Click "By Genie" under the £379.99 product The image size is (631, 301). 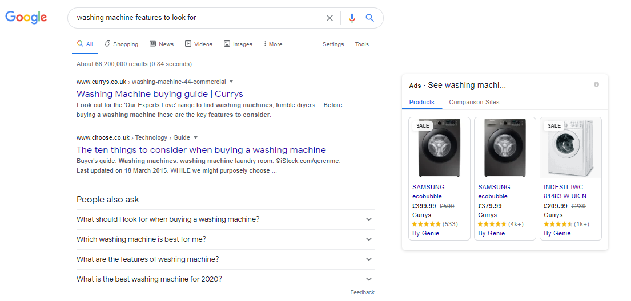point(491,233)
